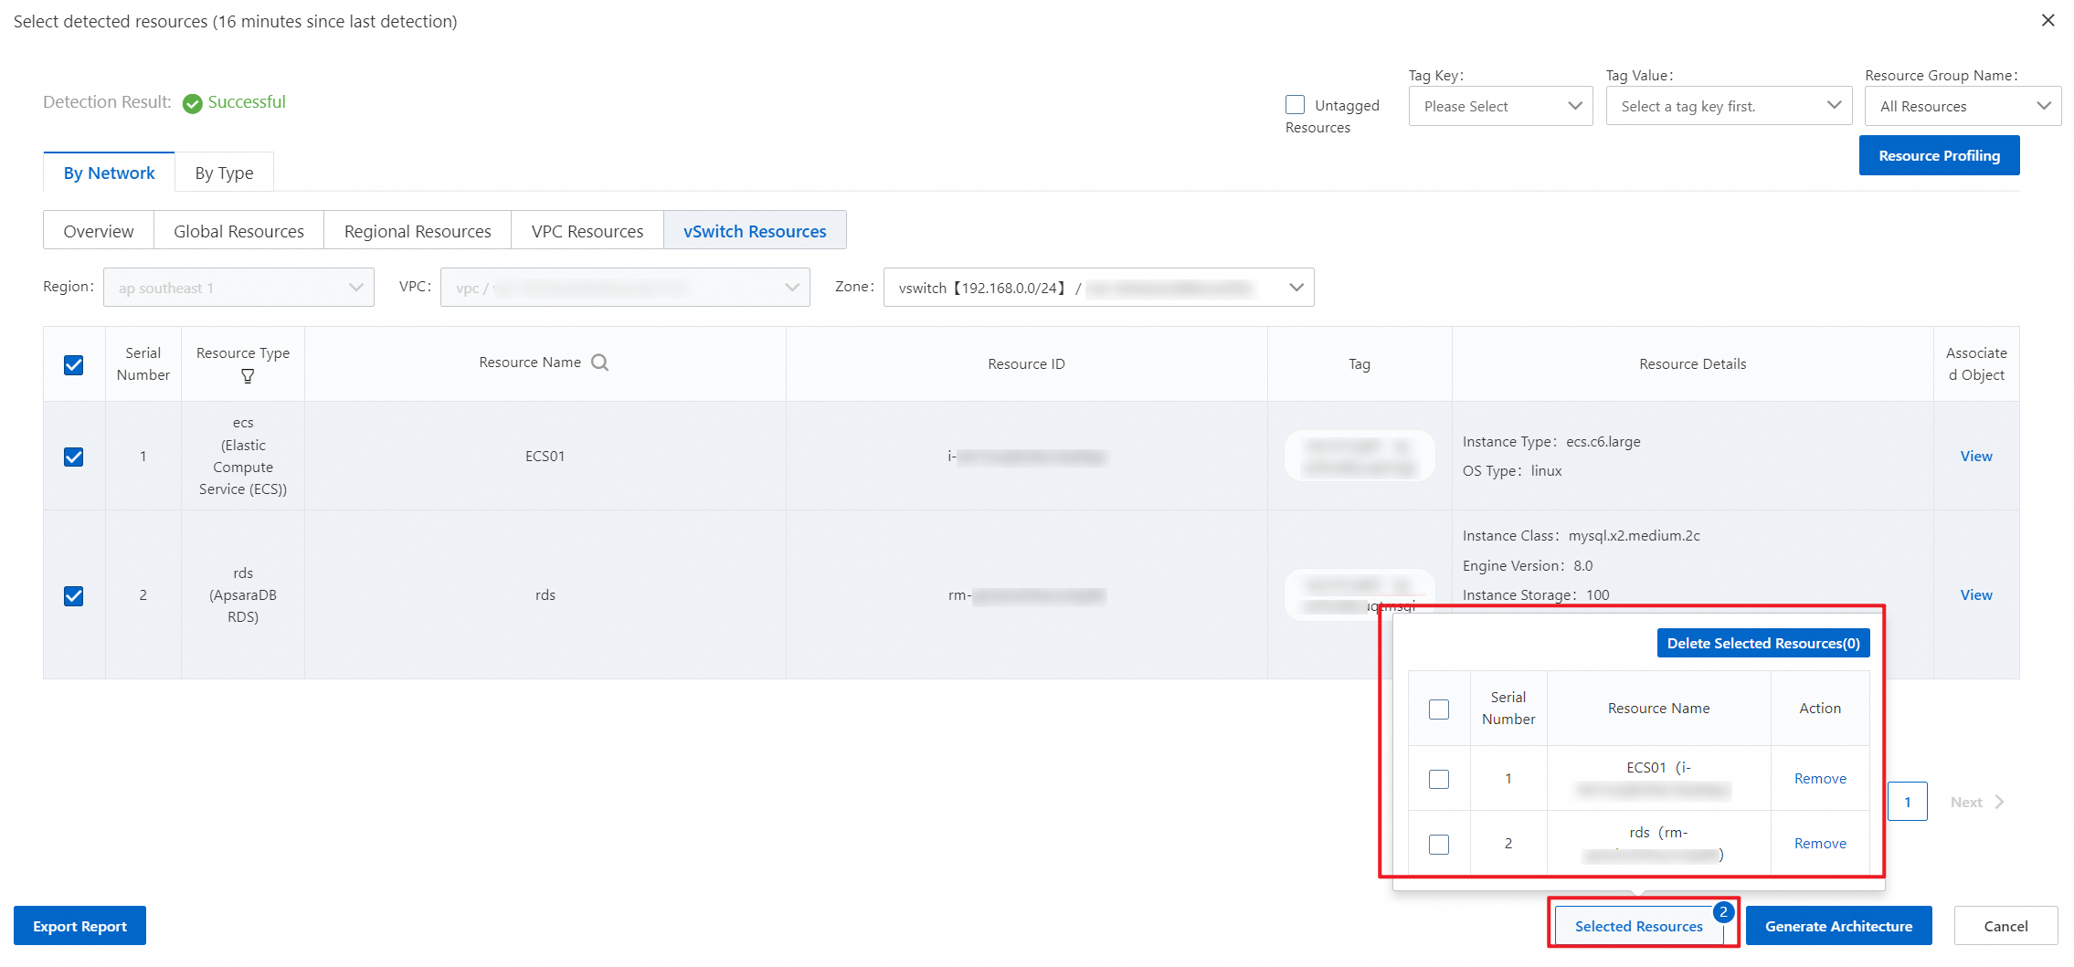The image size is (2074, 967).
Task: Open the VPC dropdown
Action: (x=625, y=288)
